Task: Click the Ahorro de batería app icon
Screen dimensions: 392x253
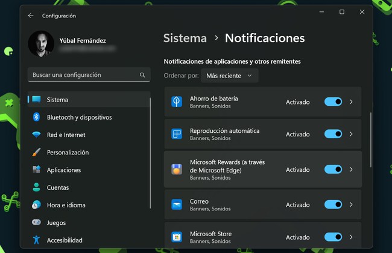Action: click(x=177, y=102)
